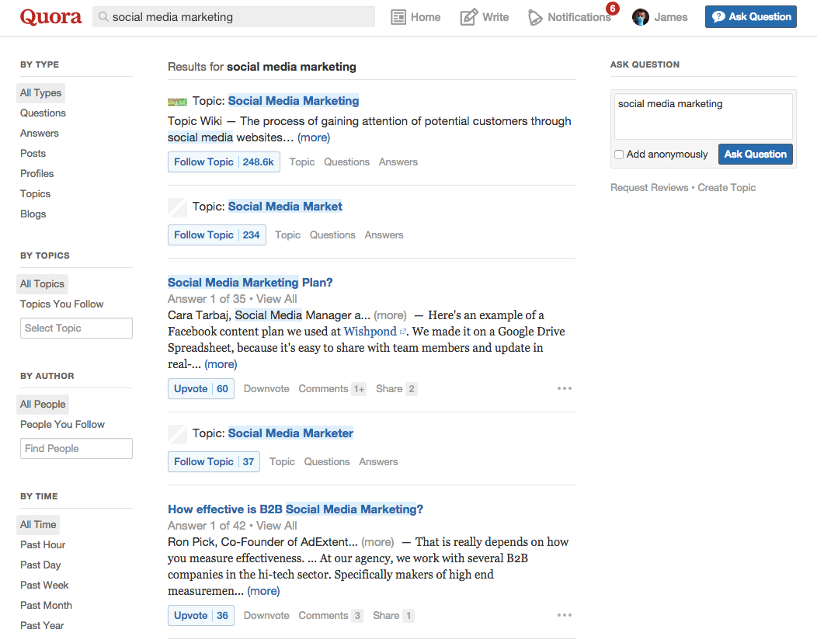Open View All answers for the B2B question
Screen dimensions: 817x643
coord(276,525)
